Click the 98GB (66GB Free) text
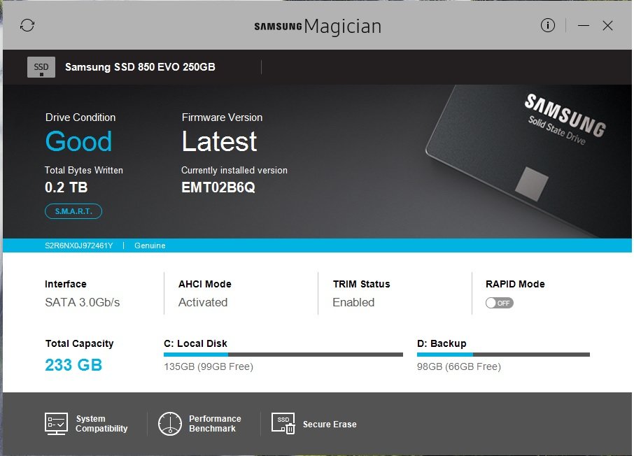 click(459, 366)
